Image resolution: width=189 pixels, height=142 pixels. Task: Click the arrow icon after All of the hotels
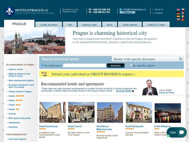tap(133, 91)
